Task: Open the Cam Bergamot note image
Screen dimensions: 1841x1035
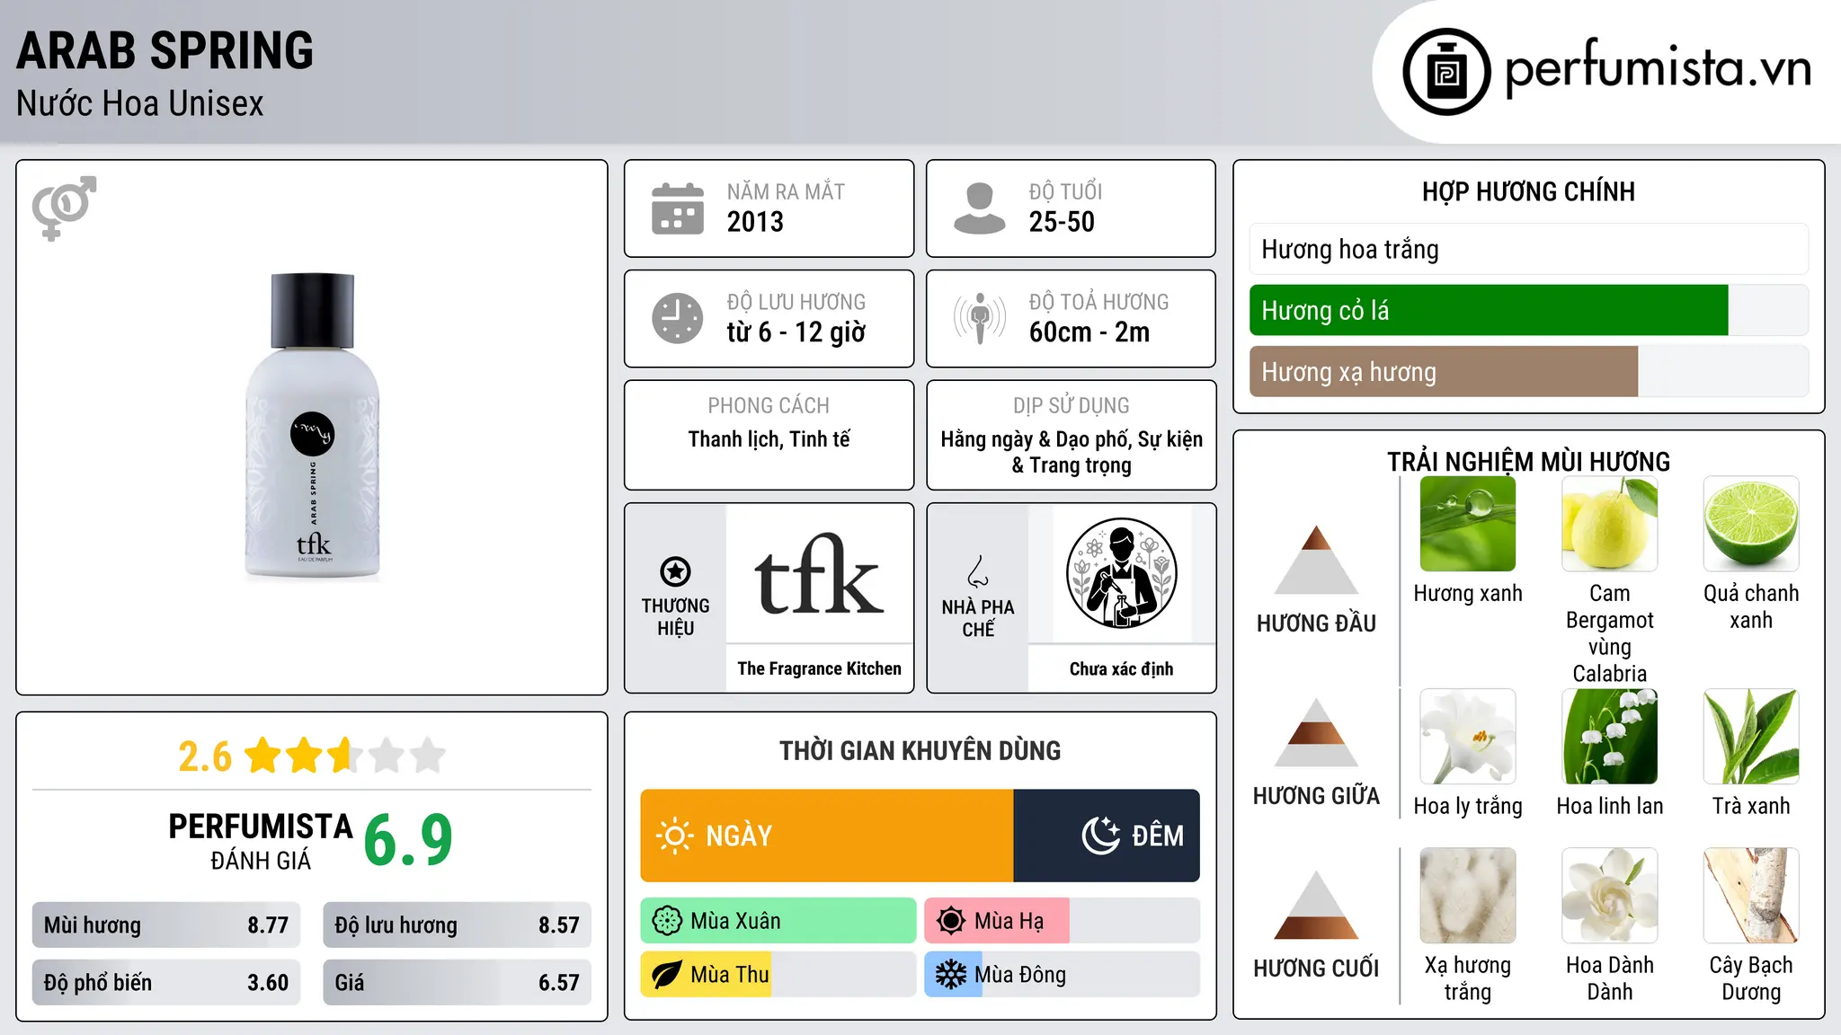Action: pos(1610,524)
